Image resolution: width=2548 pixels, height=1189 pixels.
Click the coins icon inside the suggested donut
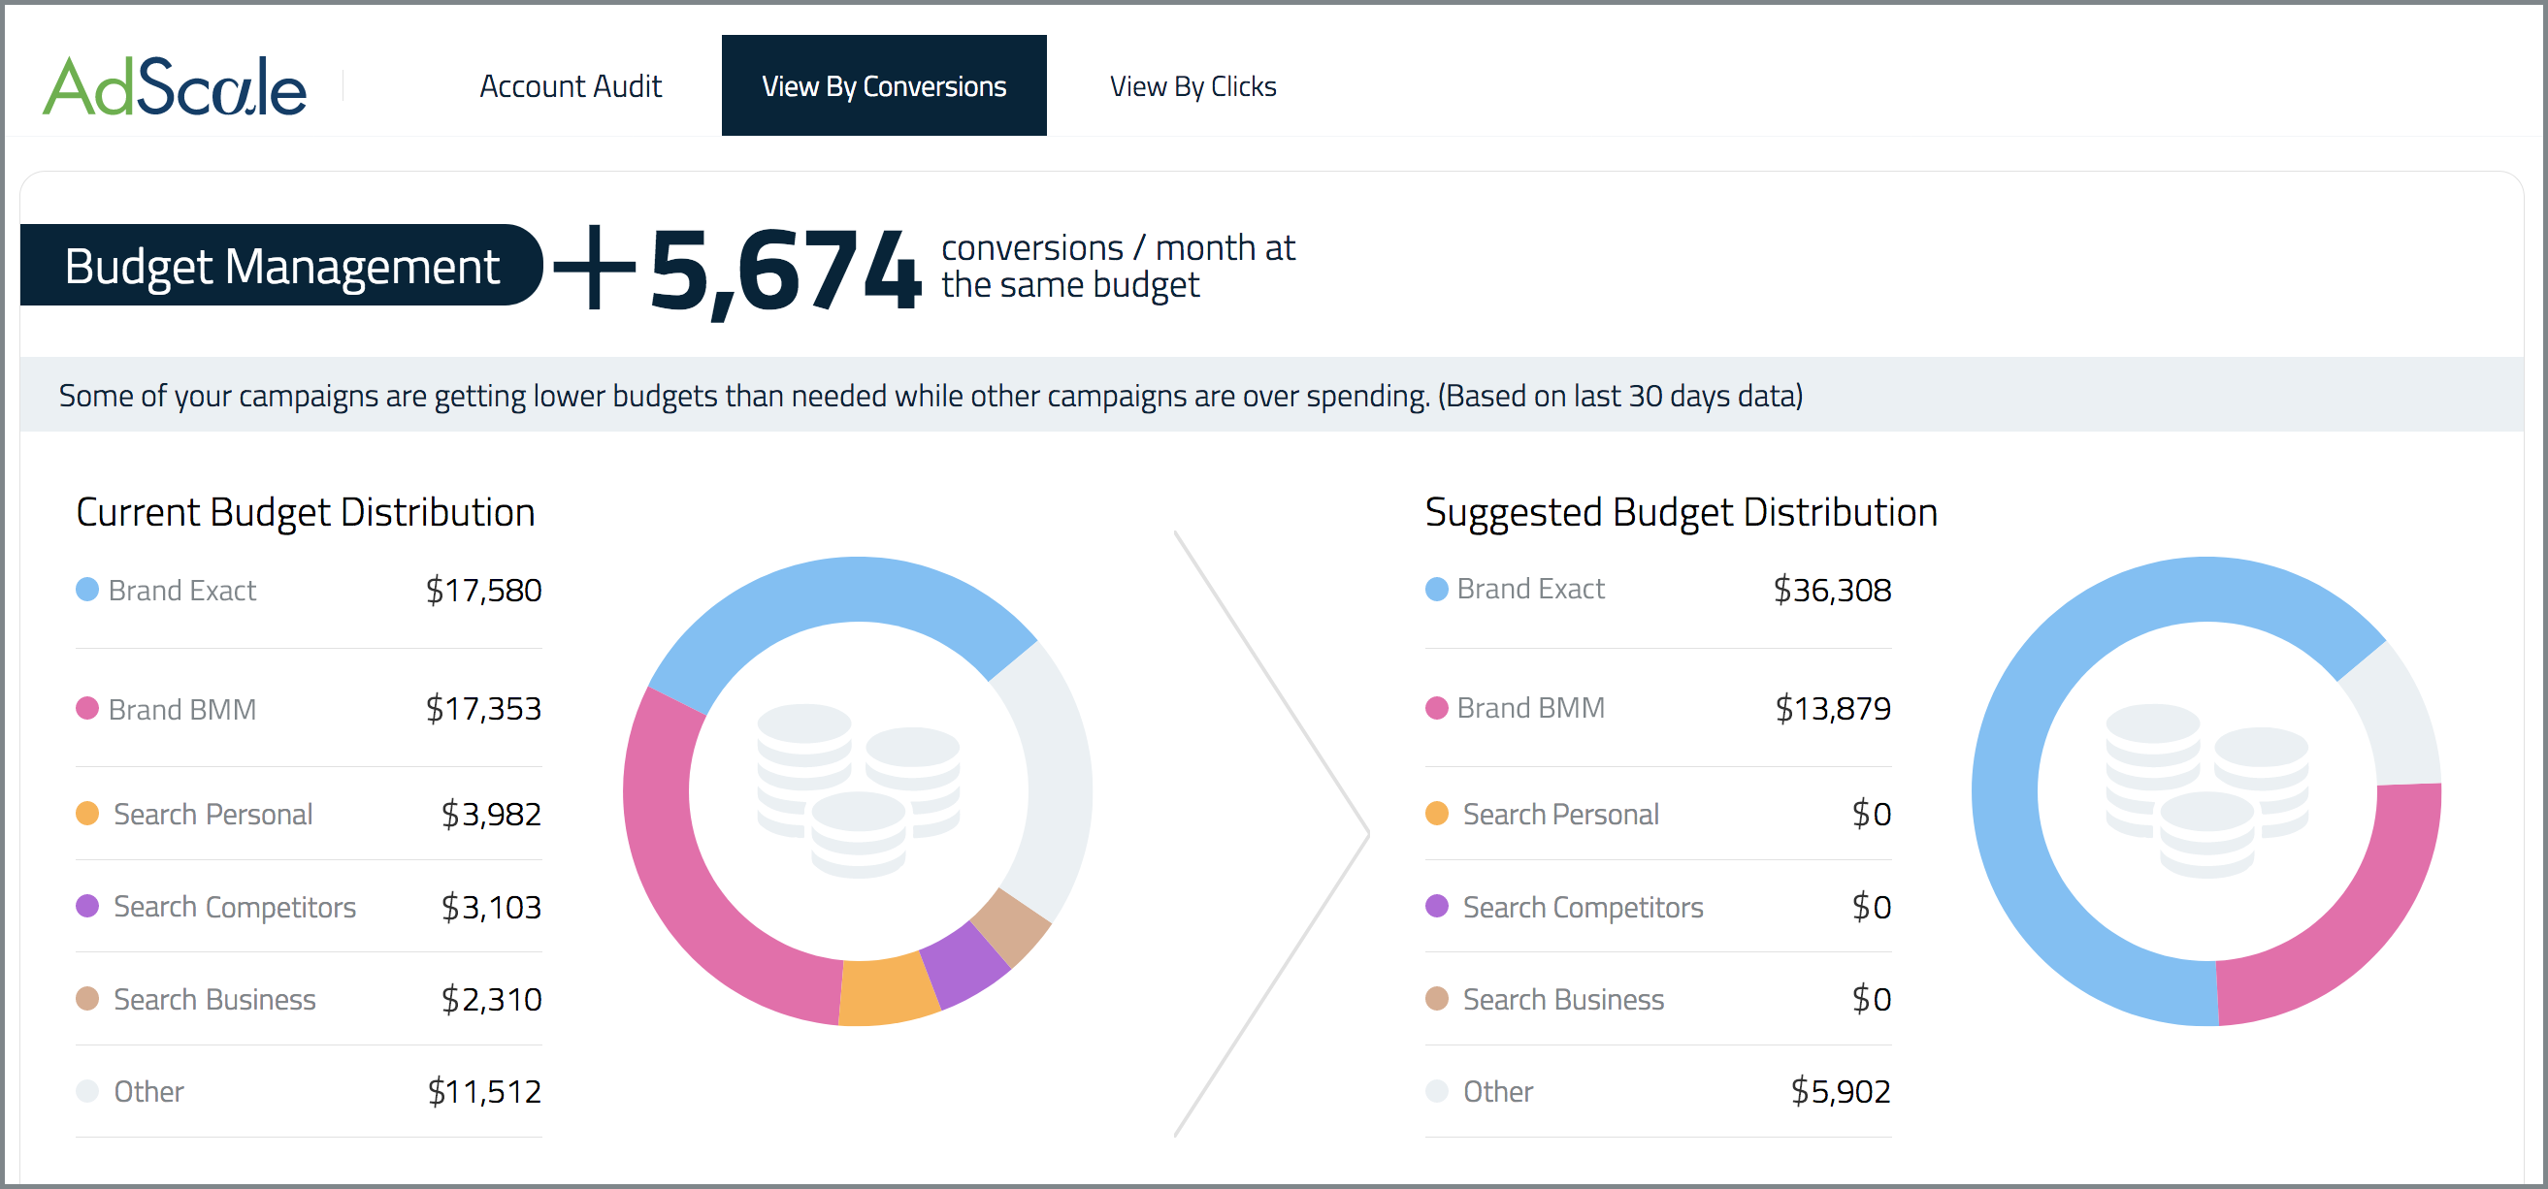2206,790
